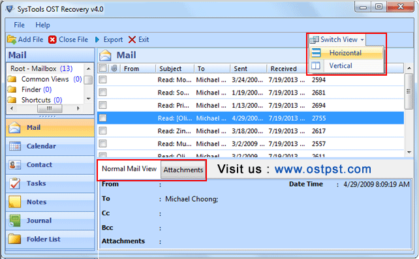This screenshot has width=419, height=259.
Task: Click the folder tree horizontal scrollbar thumb
Action: pyautogui.click(x=50, y=108)
